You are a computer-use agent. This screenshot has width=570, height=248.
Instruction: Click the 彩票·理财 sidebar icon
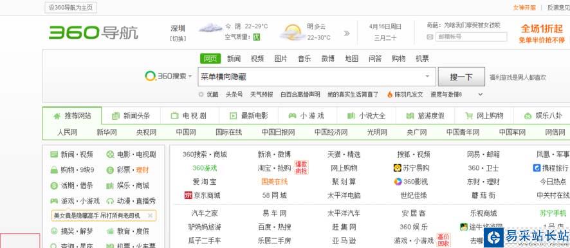click(110, 170)
